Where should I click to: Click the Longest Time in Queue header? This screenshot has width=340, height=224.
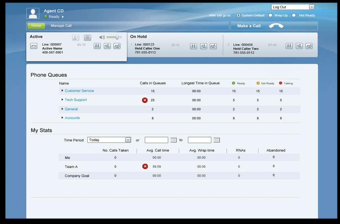pos(201,83)
